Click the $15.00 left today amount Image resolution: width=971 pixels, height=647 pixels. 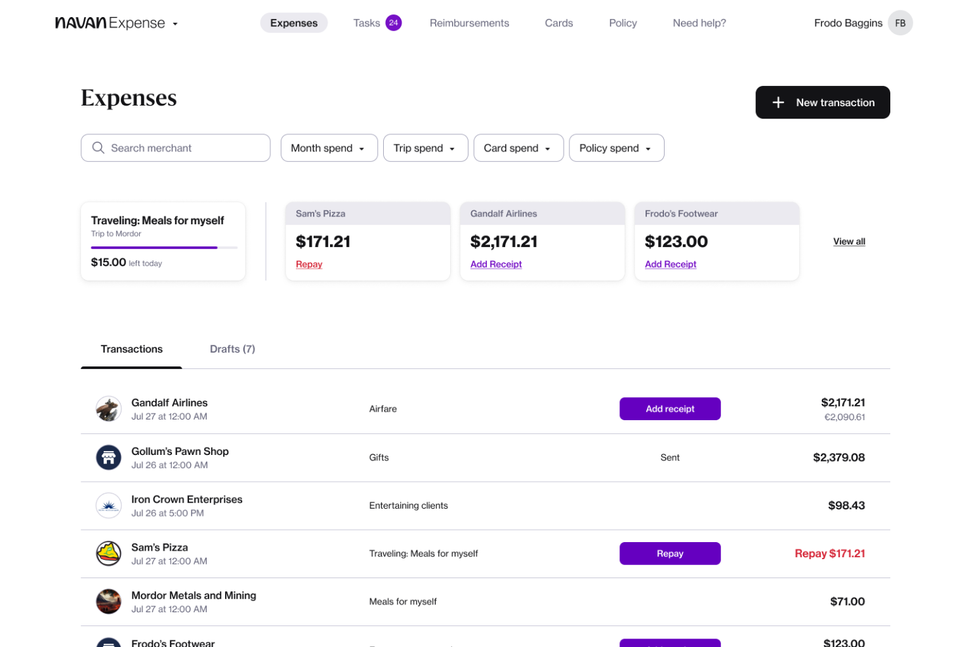(x=127, y=262)
